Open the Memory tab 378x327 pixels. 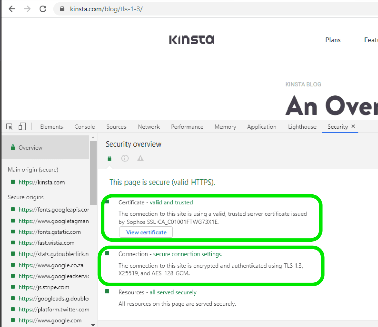pyautogui.click(x=226, y=127)
